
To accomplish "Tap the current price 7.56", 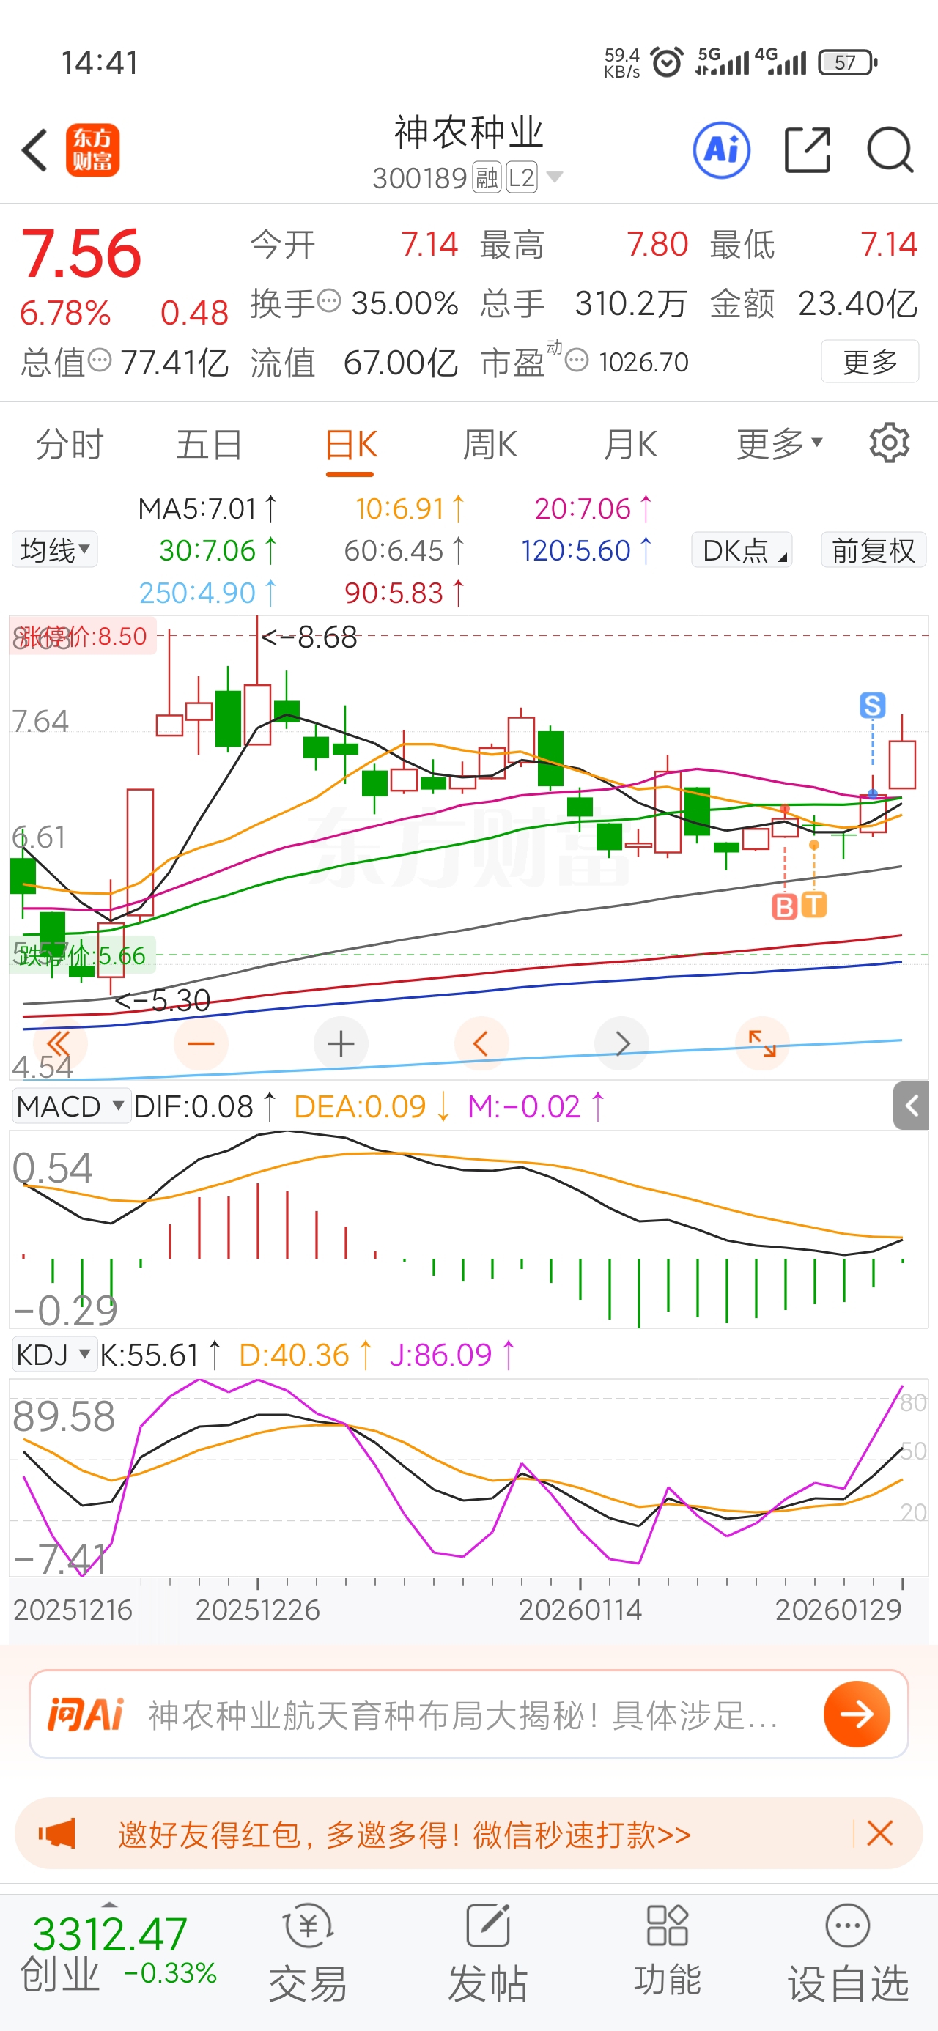I will (81, 253).
